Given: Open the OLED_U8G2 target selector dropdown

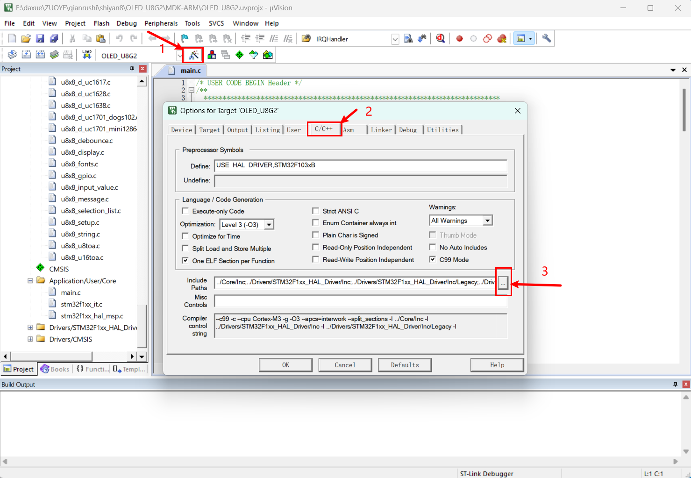Looking at the screenshot, I should (x=180, y=56).
